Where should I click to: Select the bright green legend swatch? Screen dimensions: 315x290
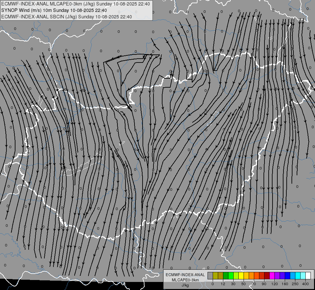pos(231,276)
